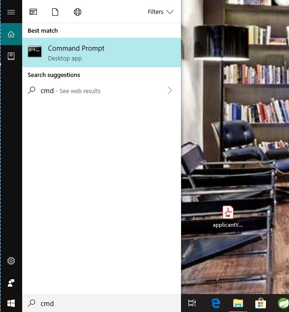Click the Command Prompt app icon
Viewport: 289px width, 312px height.
(35, 52)
